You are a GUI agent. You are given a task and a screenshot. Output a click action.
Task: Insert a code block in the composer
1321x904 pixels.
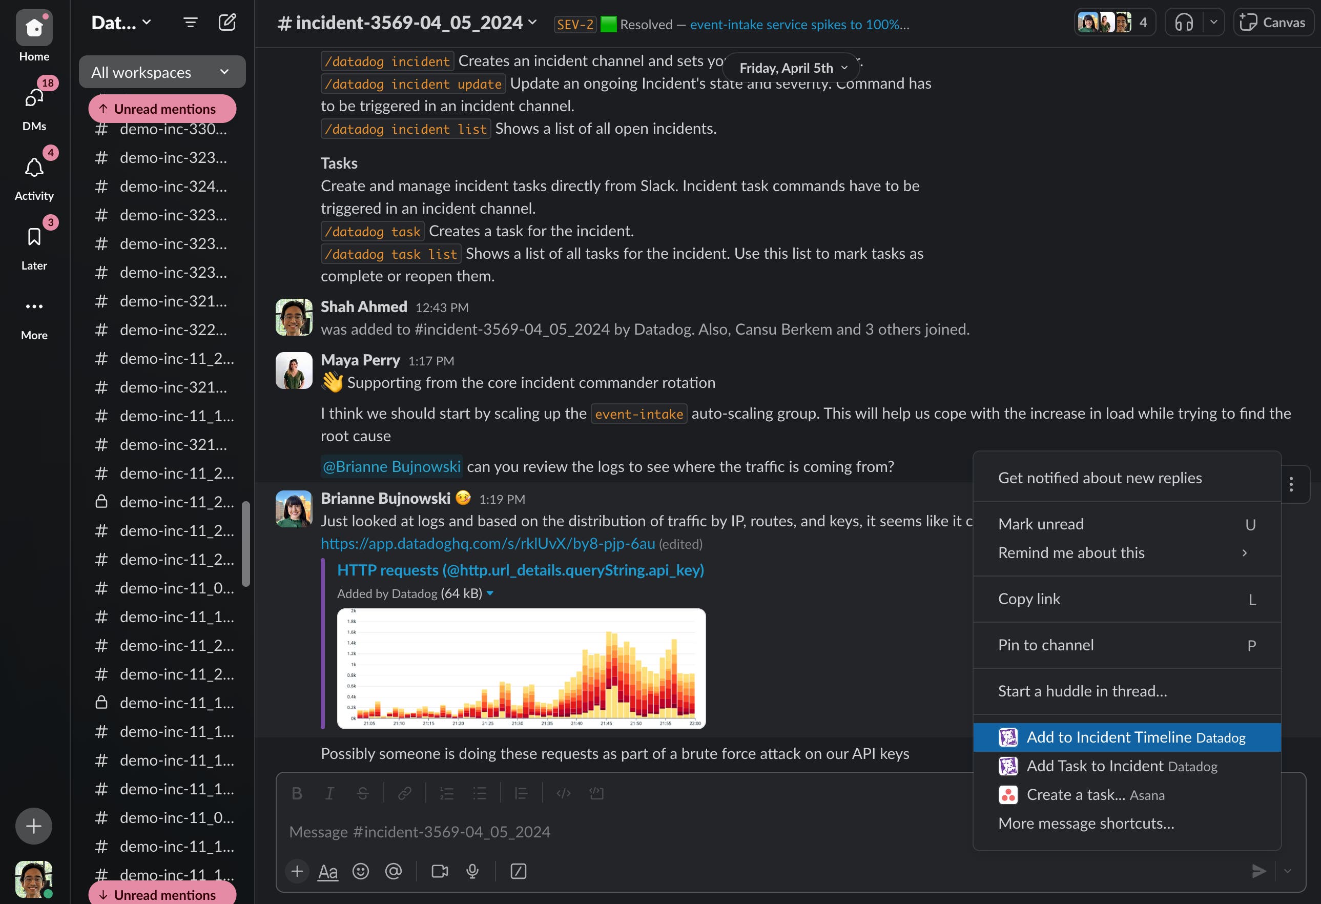pos(596,793)
